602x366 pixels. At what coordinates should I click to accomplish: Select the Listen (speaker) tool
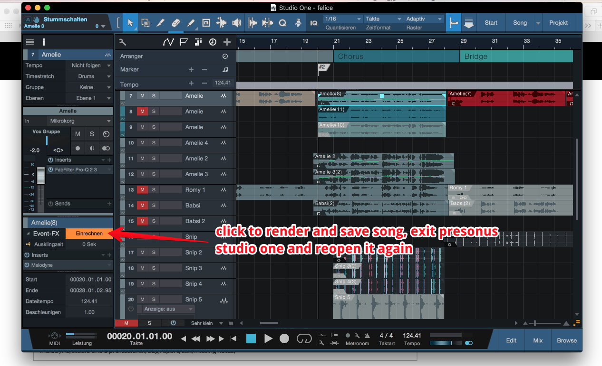[x=236, y=23]
